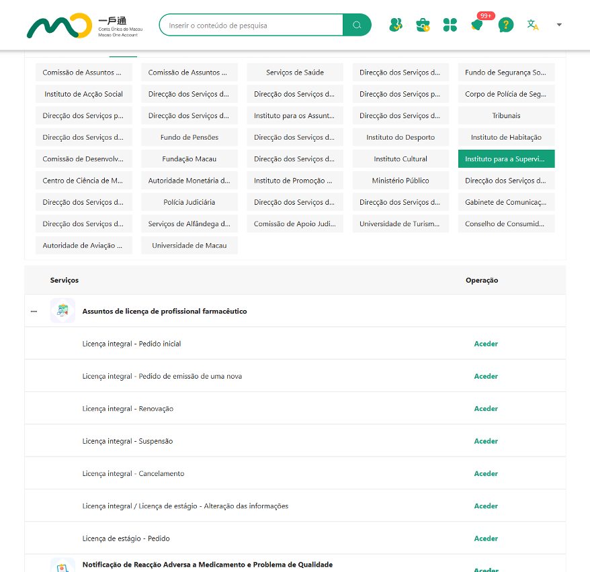Open the user identity icon with checkmark
This screenshot has width=590, height=572.
point(396,26)
